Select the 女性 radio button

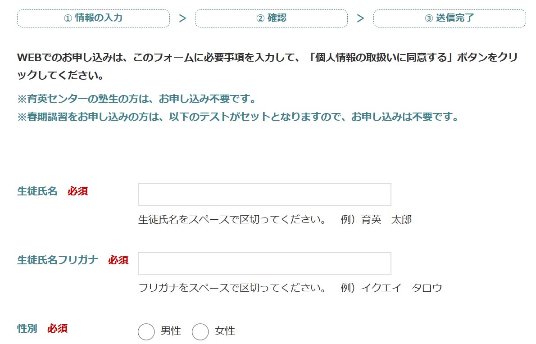(200, 332)
